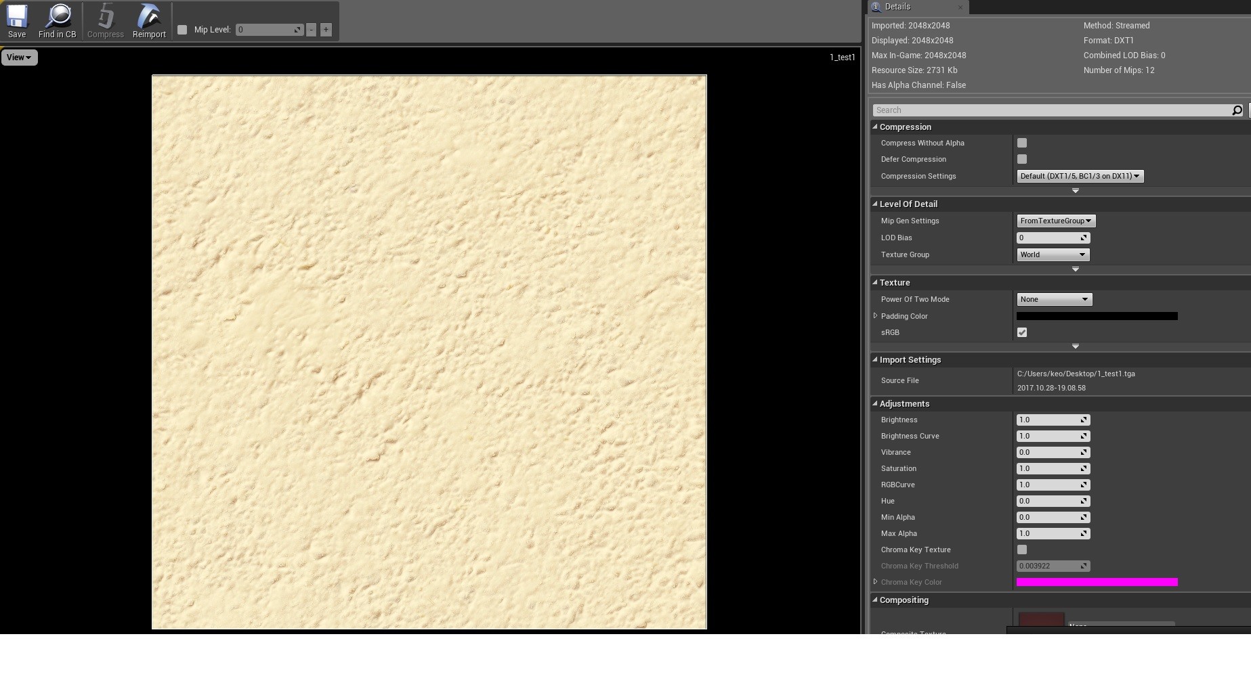Viewport: 1251px width, 693px height.
Task: Click the Save toolbar icon
Action: [x=17, y=21]
